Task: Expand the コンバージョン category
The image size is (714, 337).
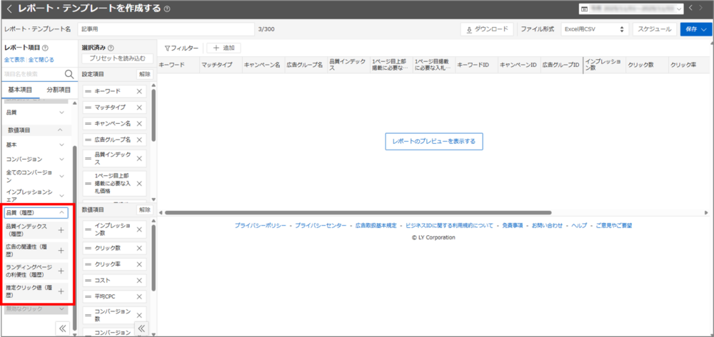Action: (62, 159)
